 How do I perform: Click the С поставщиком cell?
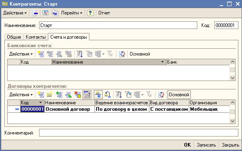coord(169,109)
